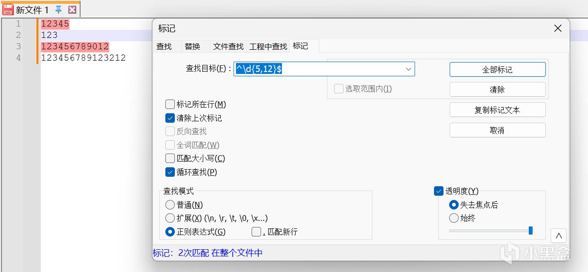Click line 4 text in the editor
The height and width of the screenshot is (272, 588).
click(83, 58)
